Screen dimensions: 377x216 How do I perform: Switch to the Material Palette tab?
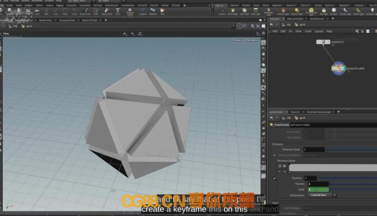pyautogui.click(x=295, y=19)
